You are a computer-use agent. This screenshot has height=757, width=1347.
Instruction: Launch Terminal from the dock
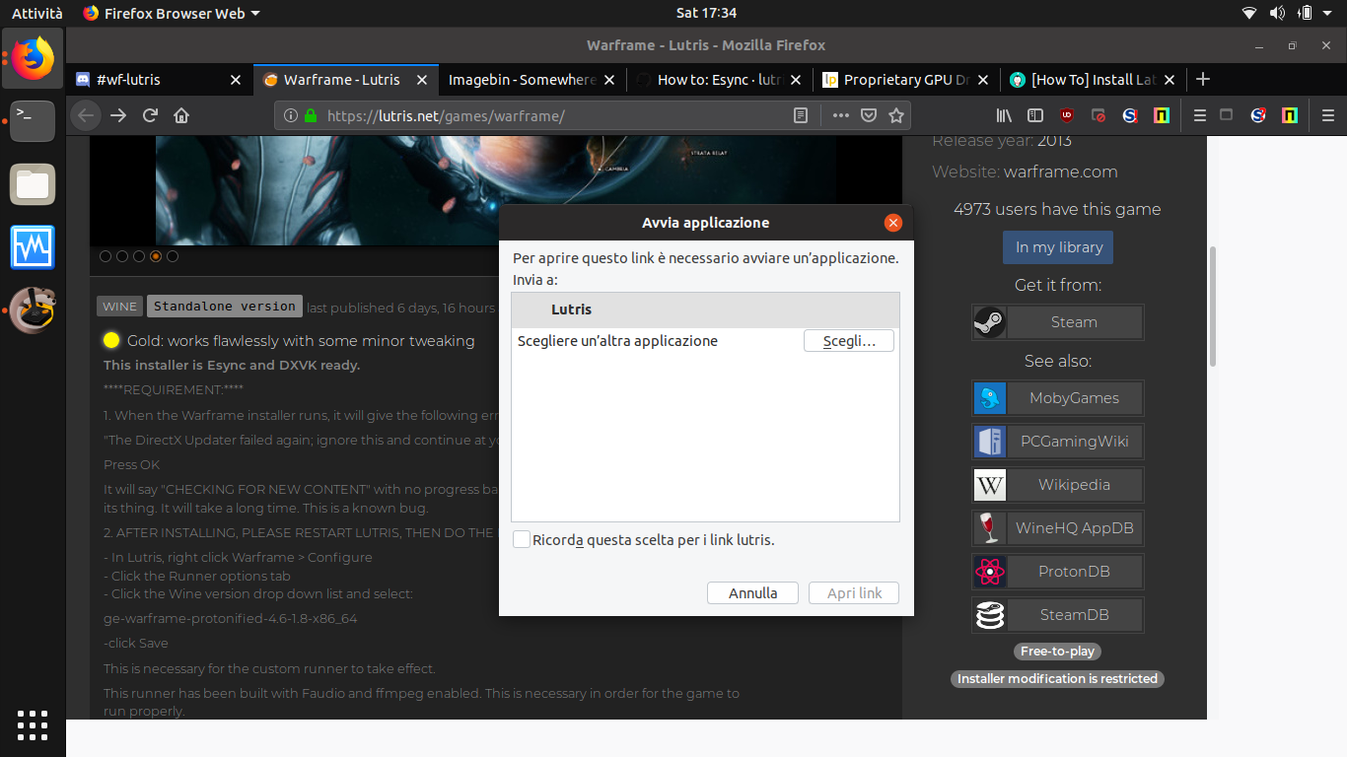(x=33, y=121)
